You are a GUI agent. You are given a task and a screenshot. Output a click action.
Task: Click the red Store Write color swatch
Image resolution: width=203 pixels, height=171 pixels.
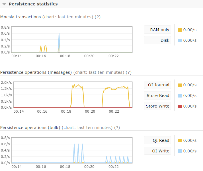[180, 106]
